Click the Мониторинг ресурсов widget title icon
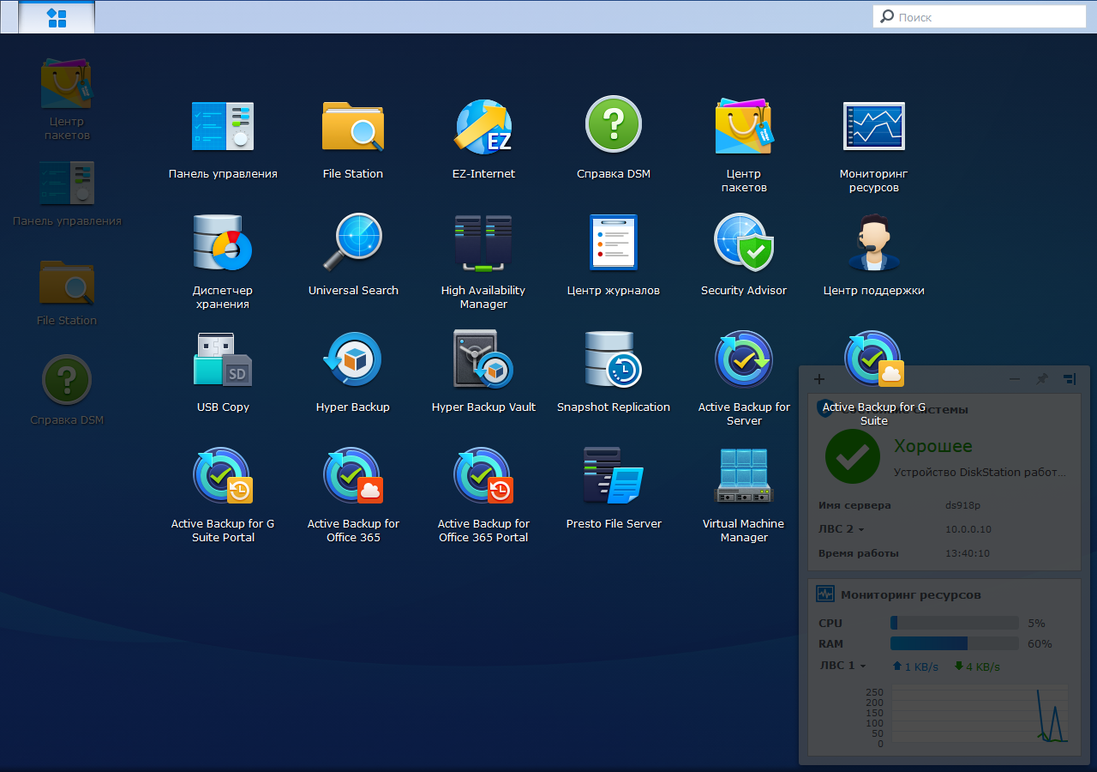The image size is (1097, 772). 825,594
